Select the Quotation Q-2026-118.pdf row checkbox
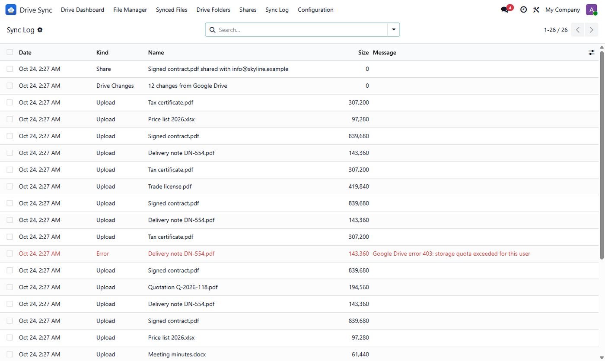This screenshot has height=361, width=605. [x=10, y=287]
